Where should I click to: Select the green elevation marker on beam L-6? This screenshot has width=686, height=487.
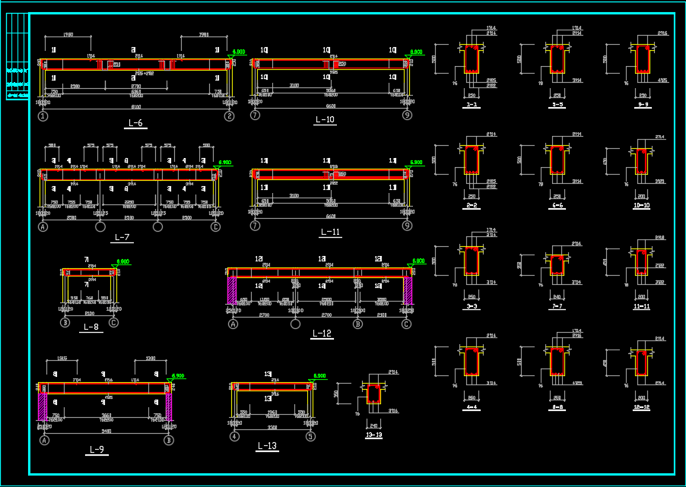pos(238,52)
